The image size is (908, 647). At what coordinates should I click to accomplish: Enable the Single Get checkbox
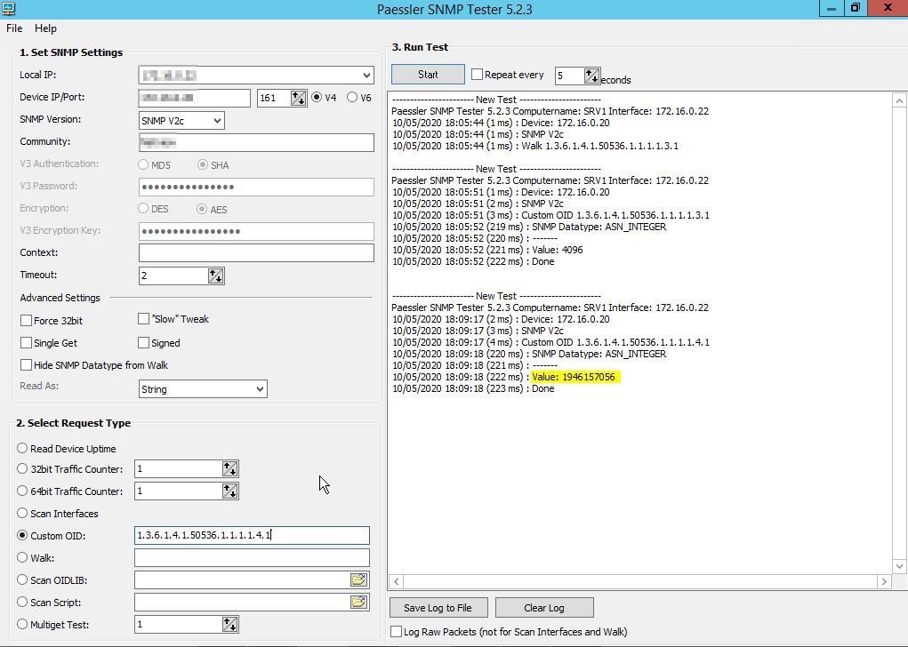[26, 342]
